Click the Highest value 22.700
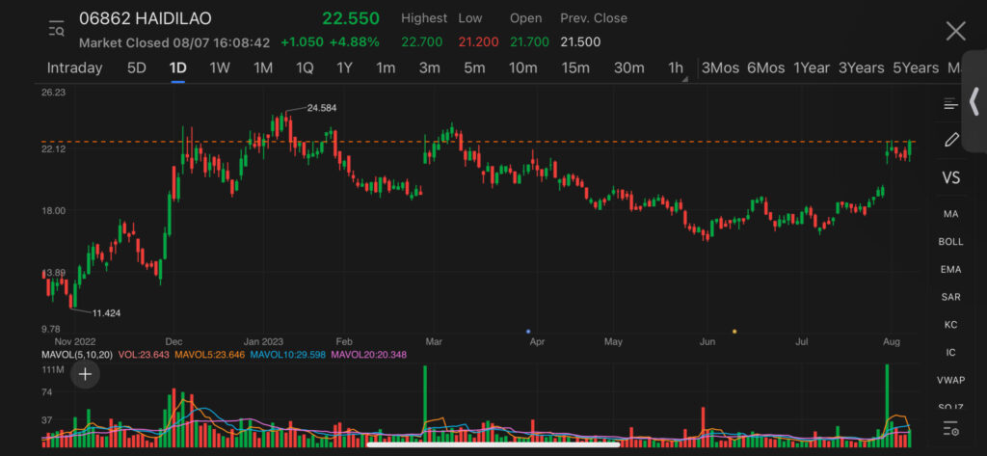The height and width of the screenshot is (456, 987). click(x=422, y=42)
